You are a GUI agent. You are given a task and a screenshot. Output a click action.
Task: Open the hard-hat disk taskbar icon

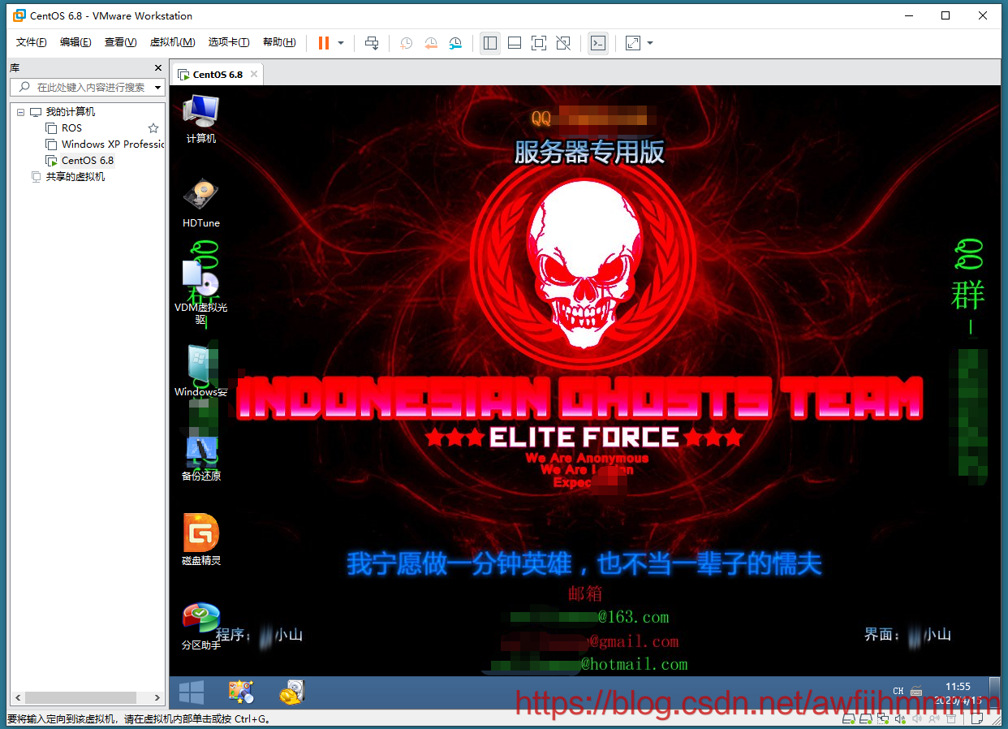coord(291,692)
